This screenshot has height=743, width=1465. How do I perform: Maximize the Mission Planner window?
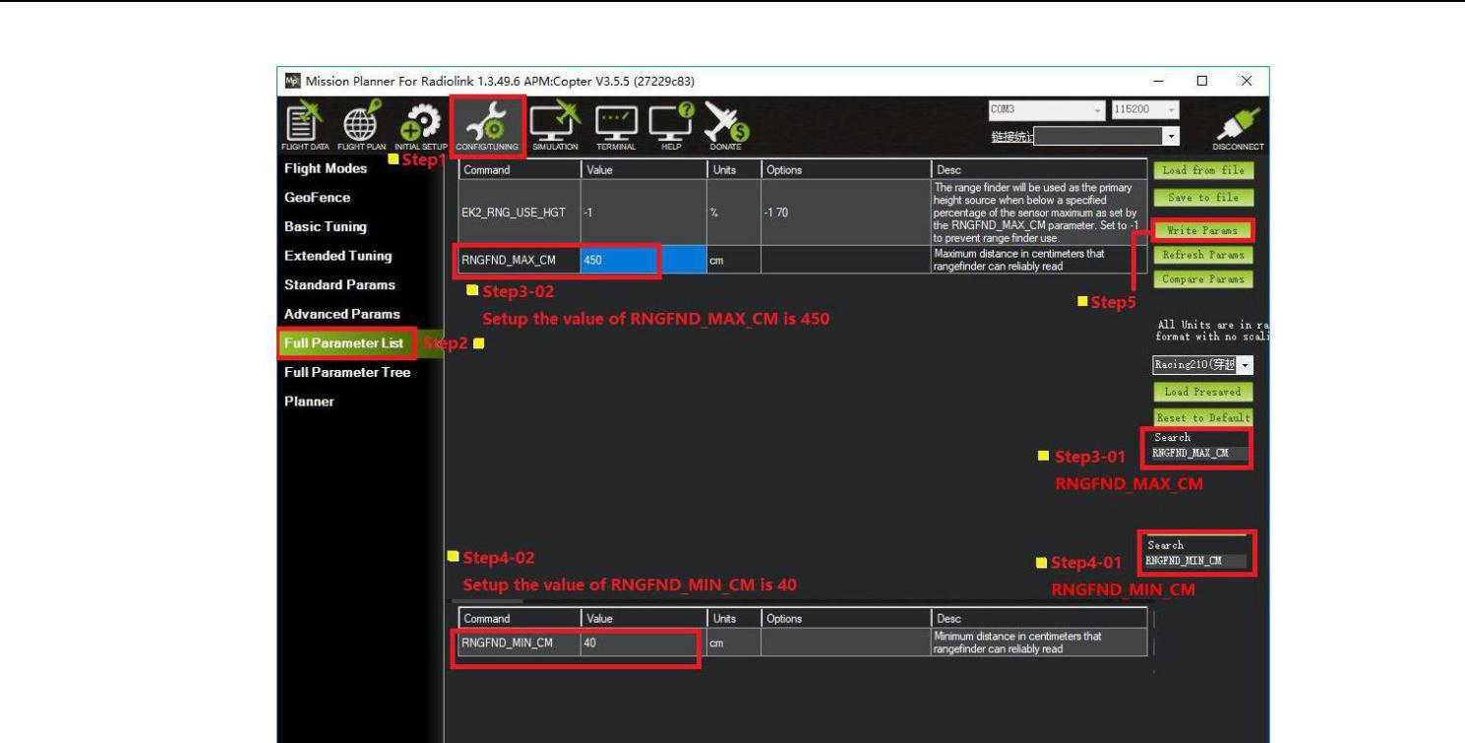1201,80
